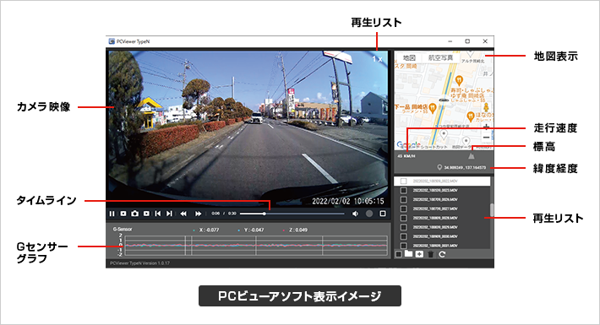Check the highlighted top file in playlist
This screenshot has height=325, width=600.
(x=403, y=181)
